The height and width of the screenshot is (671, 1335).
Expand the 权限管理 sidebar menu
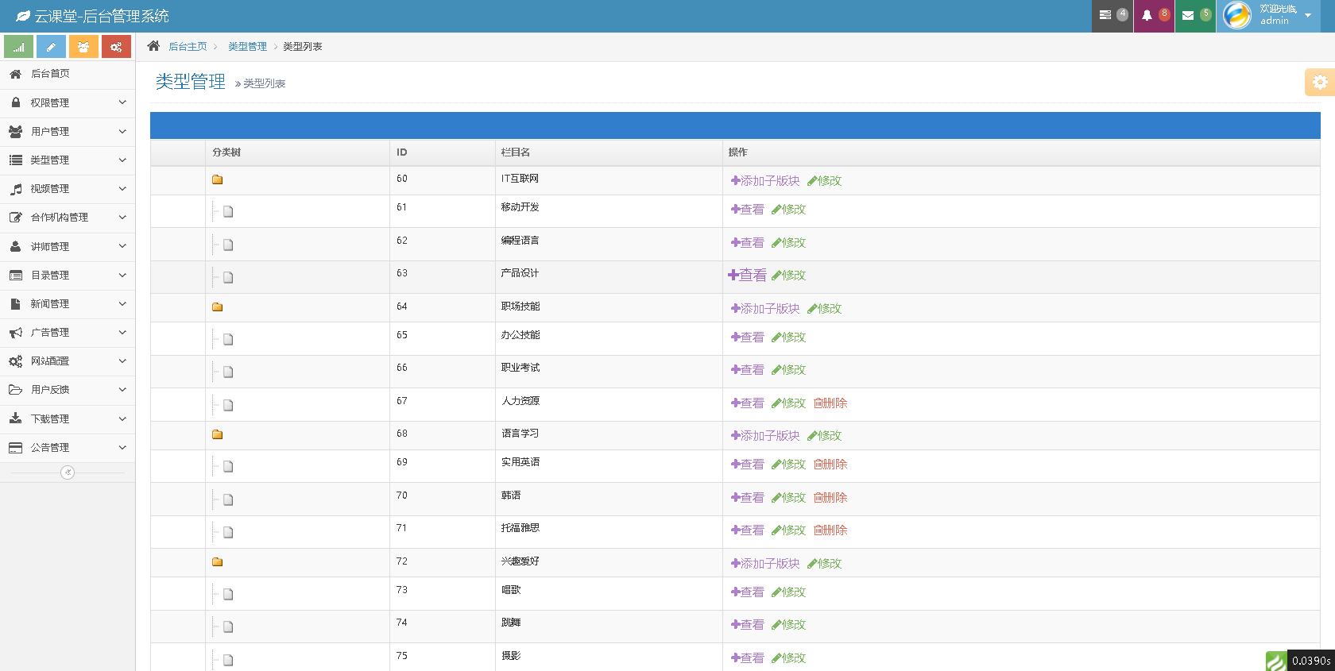point(68,102)
